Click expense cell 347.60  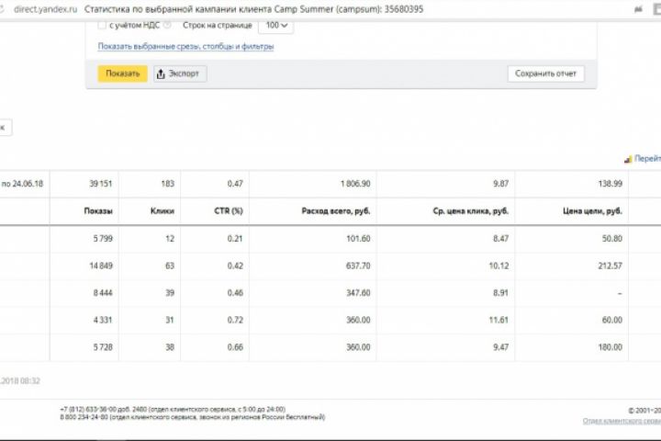pos(358,293)
